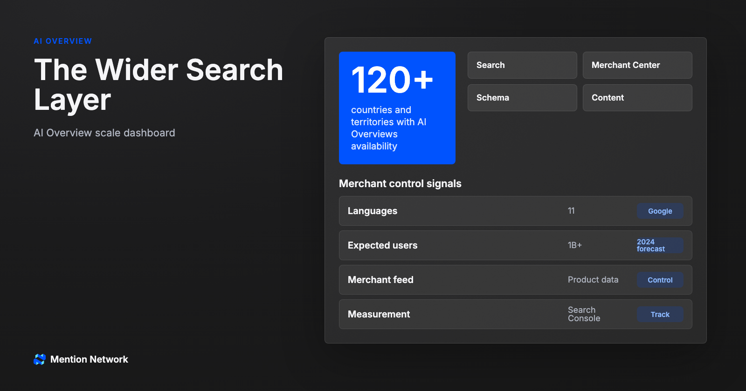Click the Product data value
Image resolution: width=746 pixels, height=391 pixels.
point(593,280)
